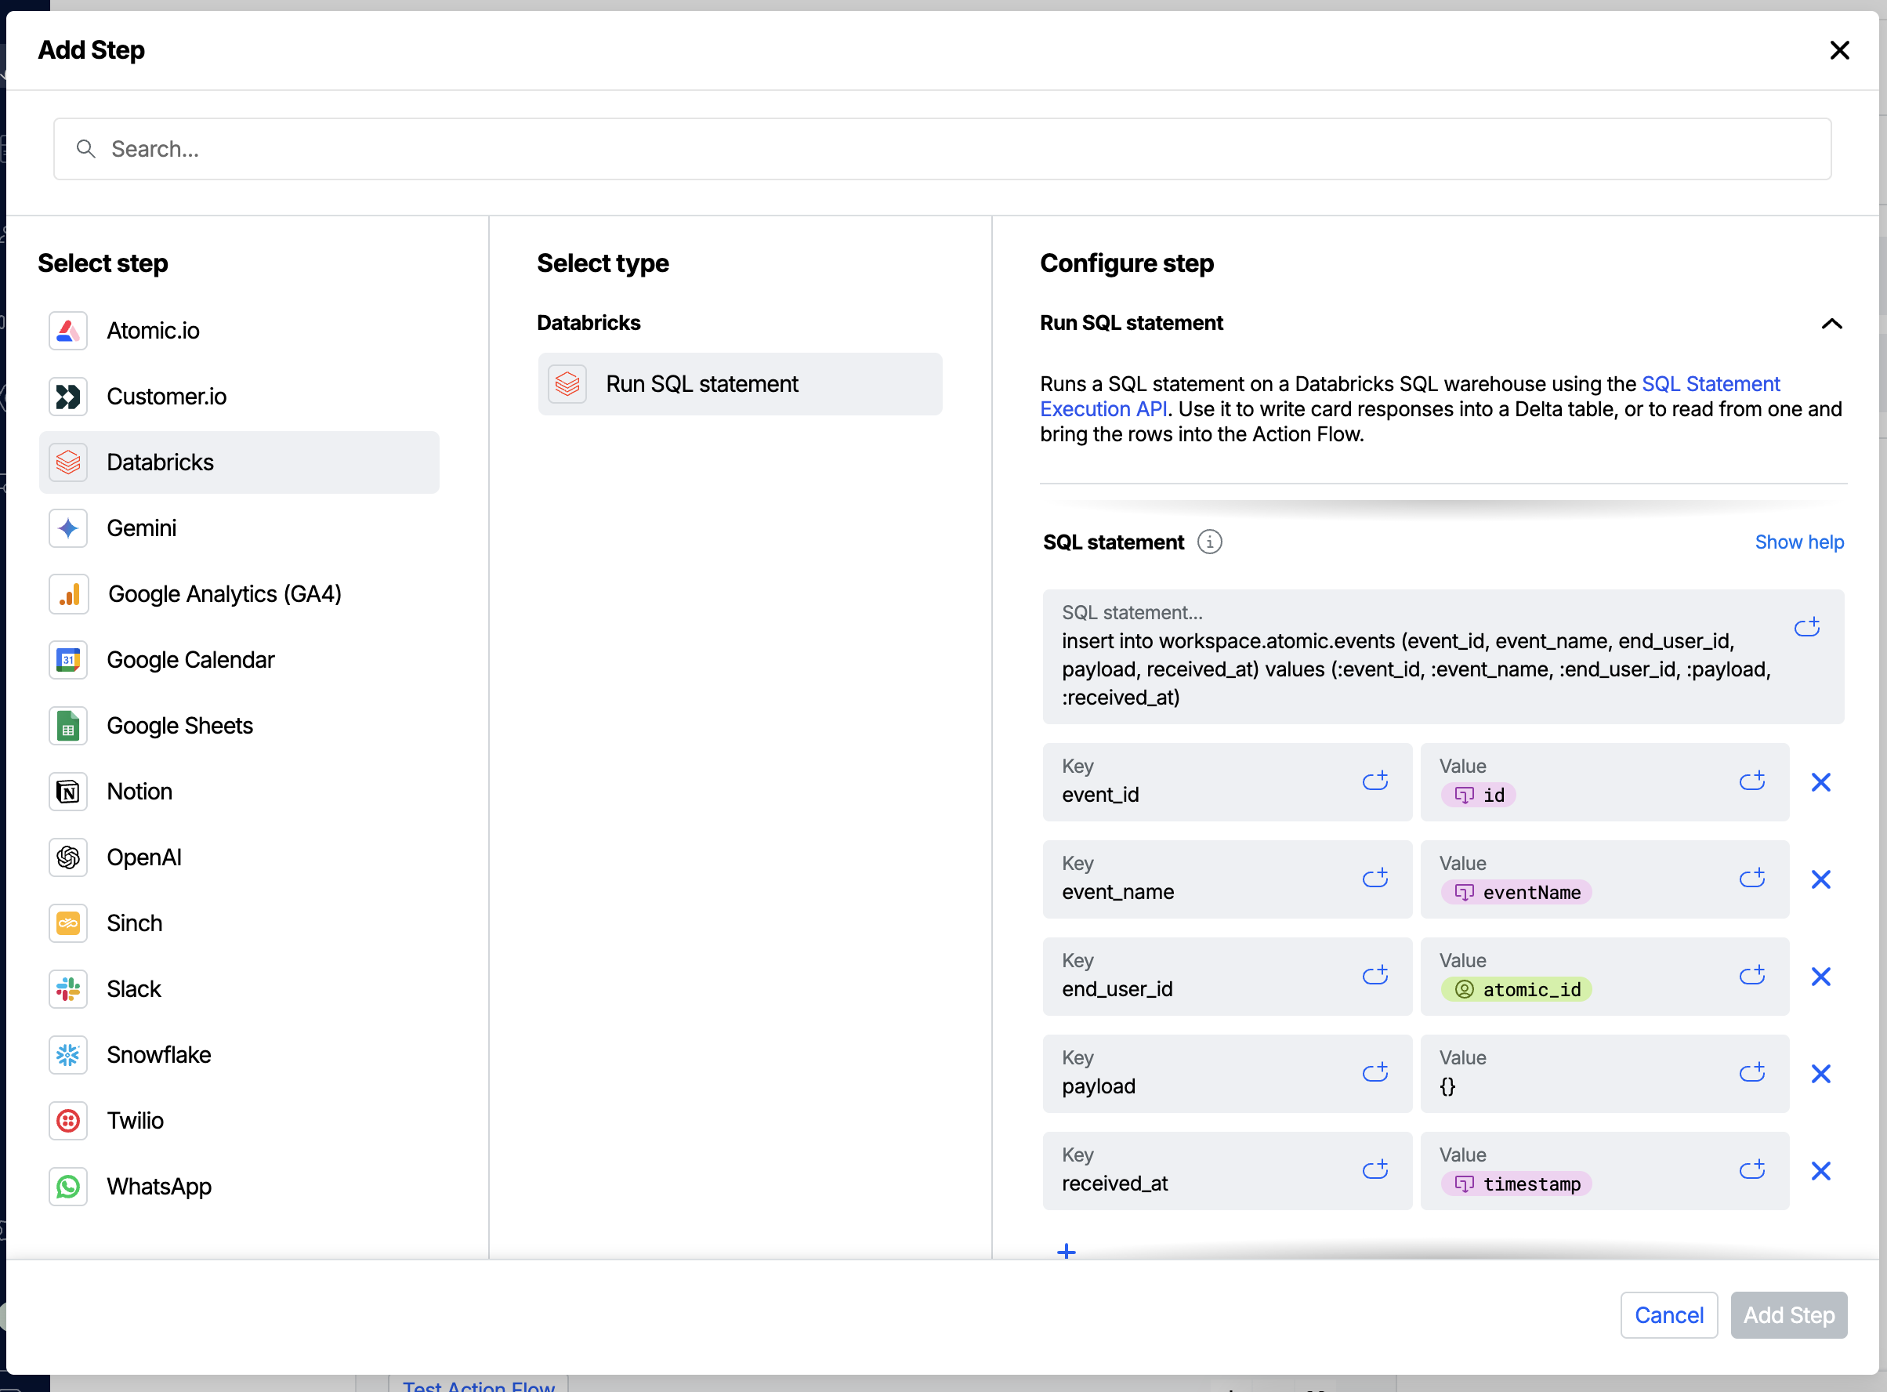This screenshot has height=1392, width=1887.
Task: Insert variable into payload value field
Action: click(x=1752, y=1071)
